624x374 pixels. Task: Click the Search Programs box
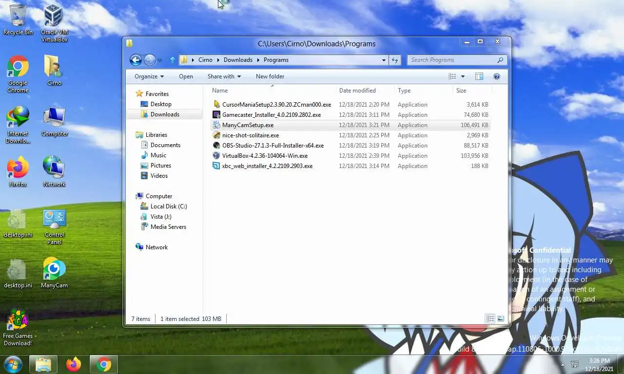[x=457, y=60]
